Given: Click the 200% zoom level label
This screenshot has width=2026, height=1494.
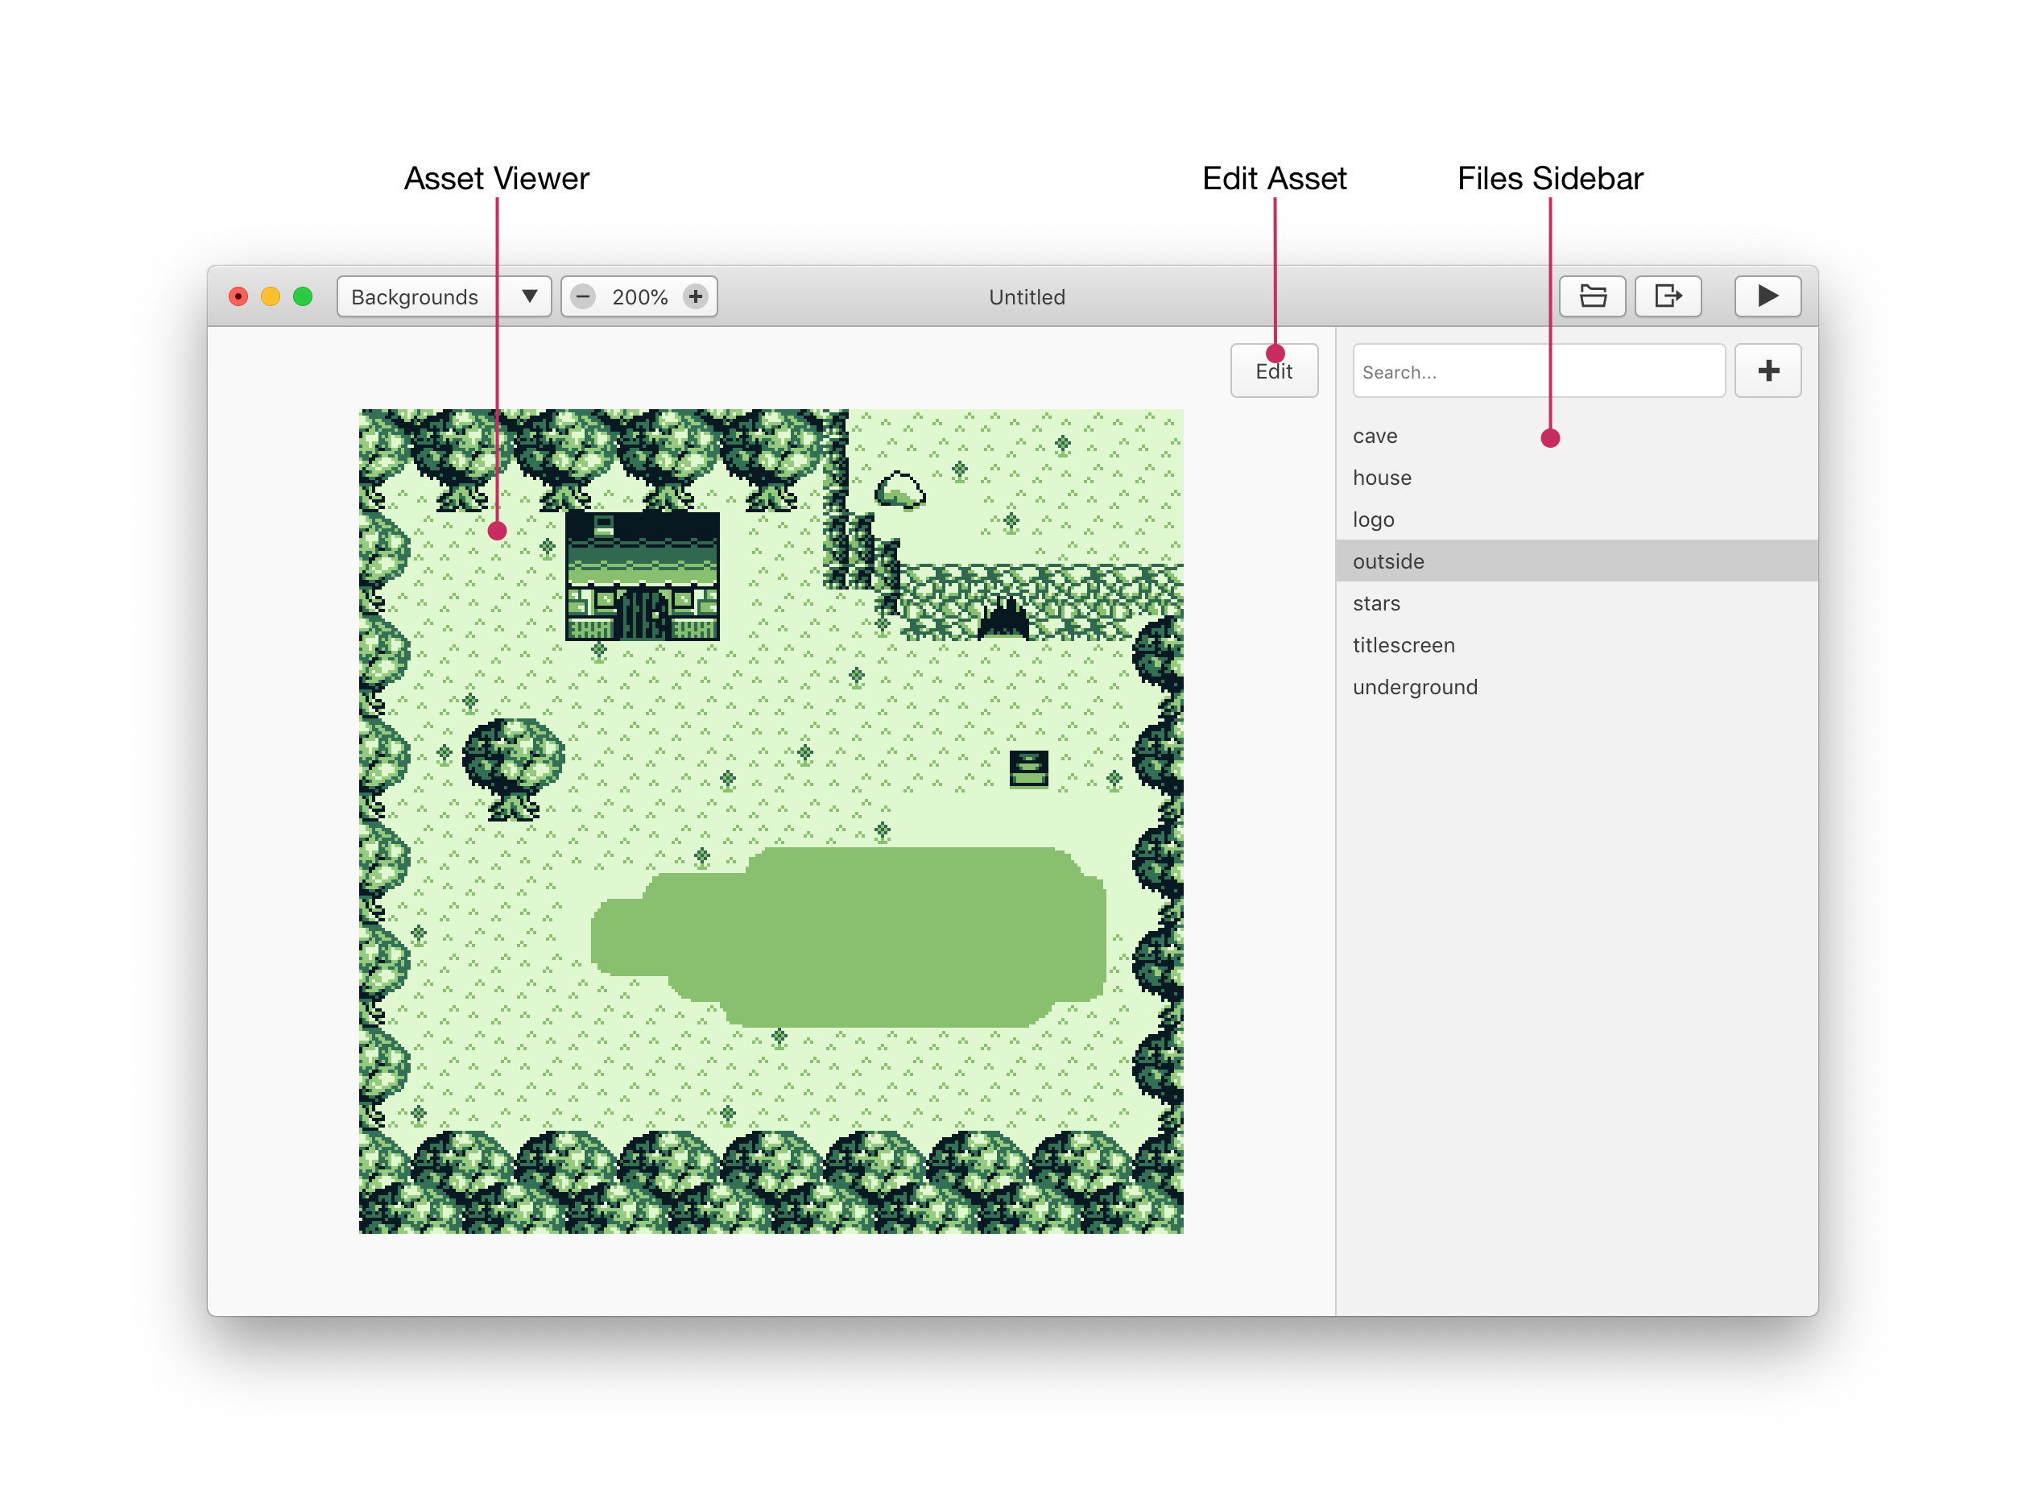Looking at the screenshot, I should click(x=639, y=296).
